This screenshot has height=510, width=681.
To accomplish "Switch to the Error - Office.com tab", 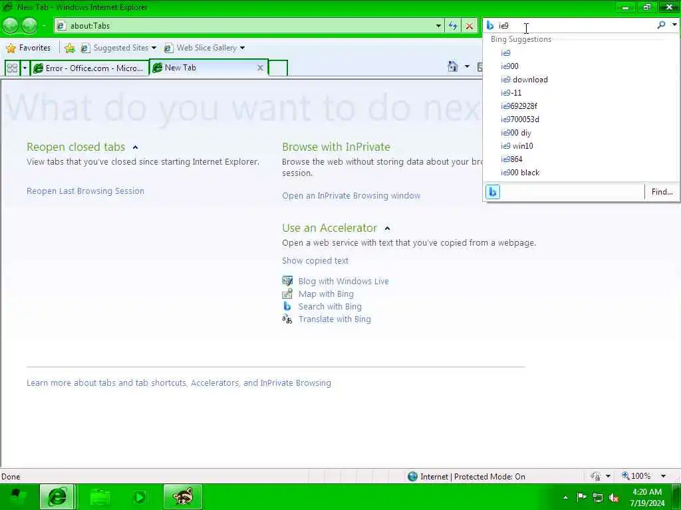I will (90, 68).
